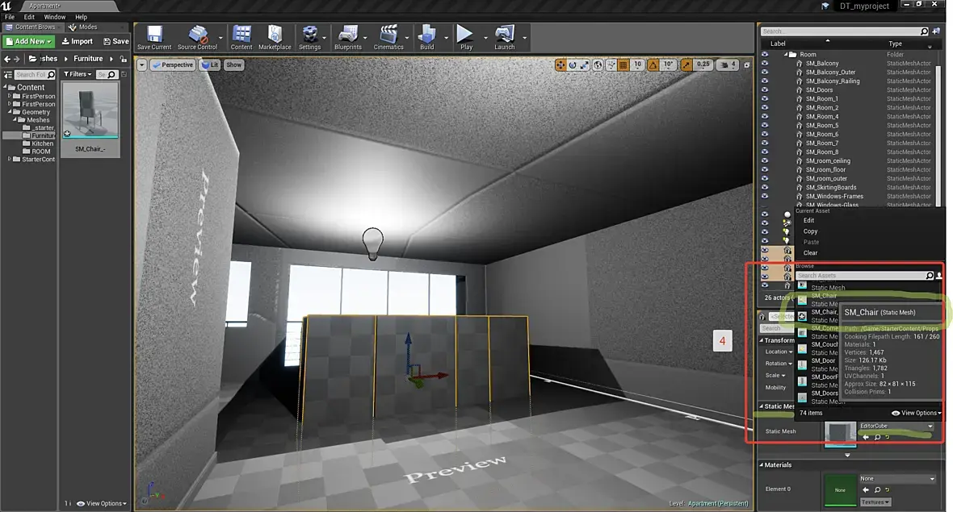Open the Edit menu
The image size is (953, 512).
[x=29, y=17]
